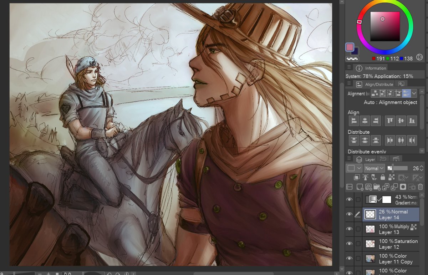Click the Create layer mask icon
428x275 pixels.
(x=403, y=187)
